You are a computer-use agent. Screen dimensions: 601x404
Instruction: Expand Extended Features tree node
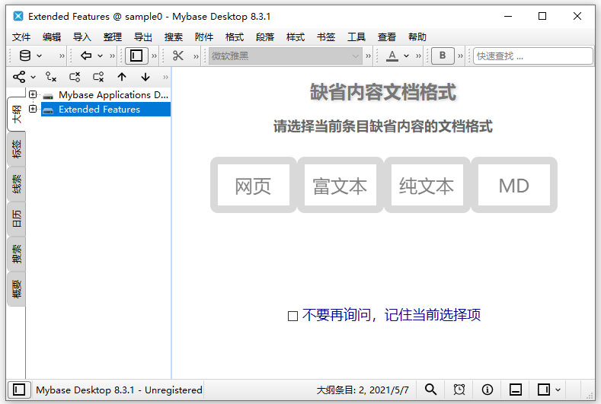(33, 109)
